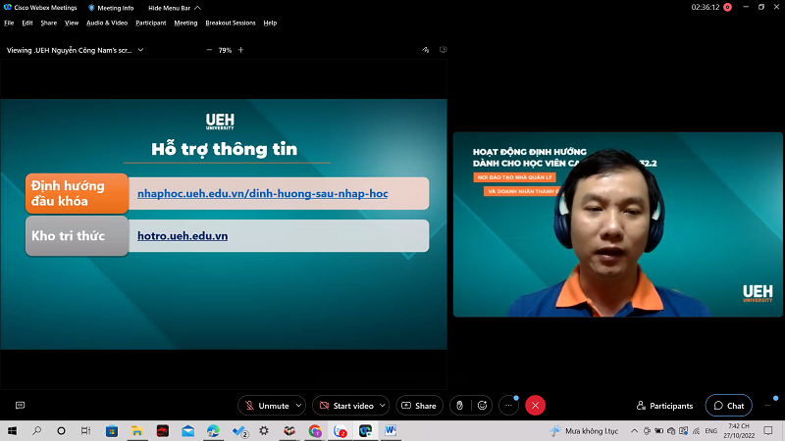Click the Kho tri thức gray label
Screen dimensions: 785x441
pos(77,236)
